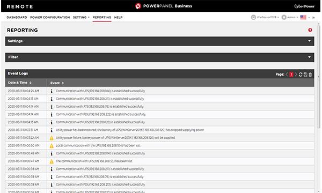Viewport: 322px width, 193px height.
Task: Click 'The communication with UPS(192.168.208.53)' text
Action: coord(94,161)
